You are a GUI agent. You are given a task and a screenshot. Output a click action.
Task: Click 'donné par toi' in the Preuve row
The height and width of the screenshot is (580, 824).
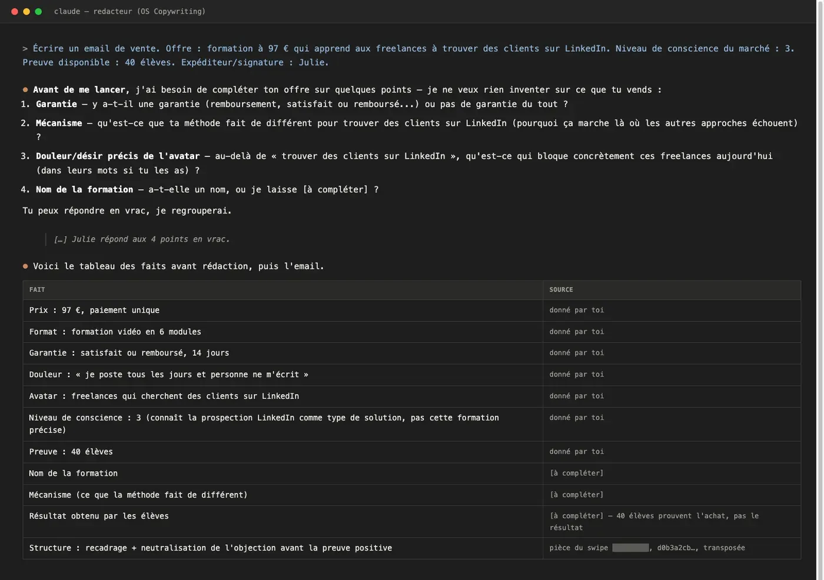click(x=577, y=452)
